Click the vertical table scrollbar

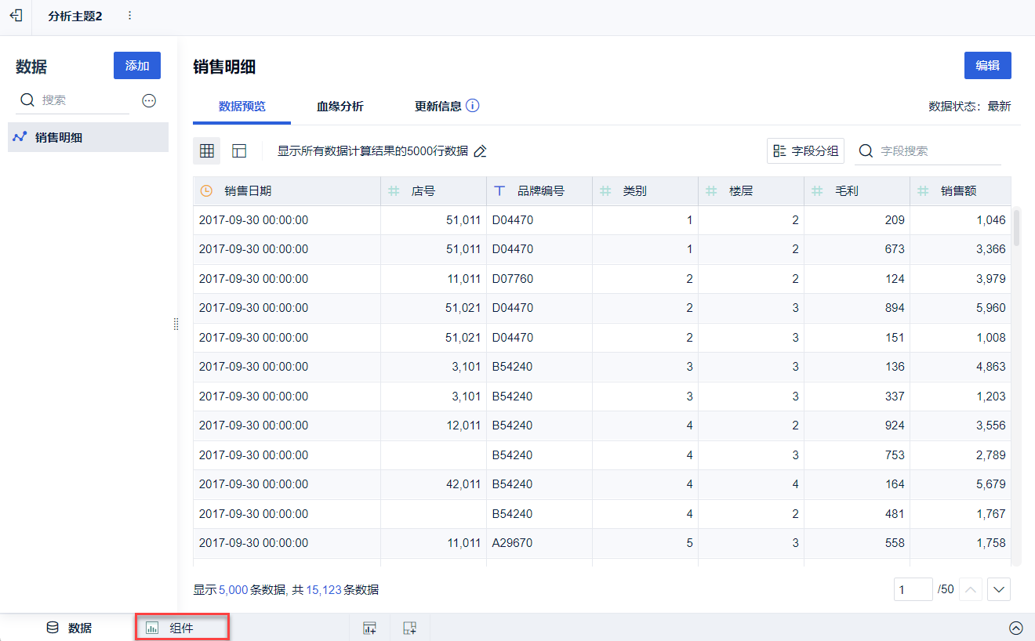click(x=1016, y=227)
